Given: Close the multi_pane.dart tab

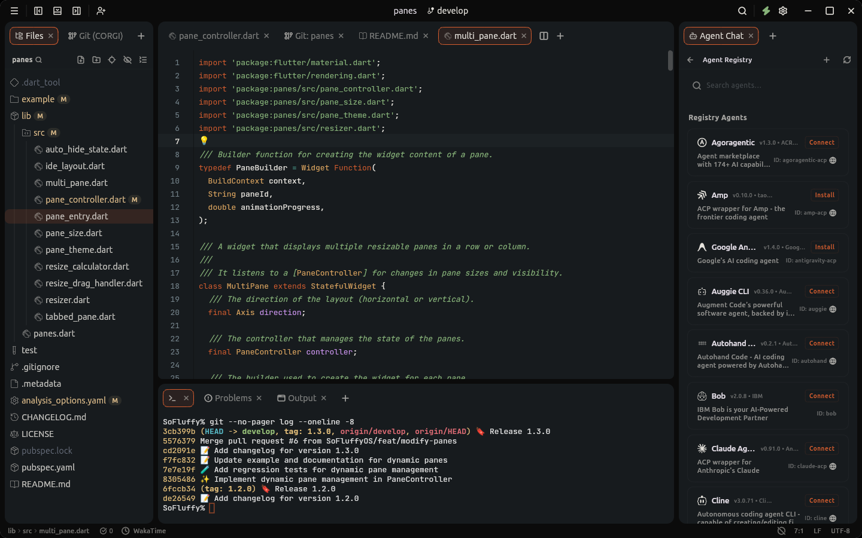Looking at the screenshot, I should [524, 36].
